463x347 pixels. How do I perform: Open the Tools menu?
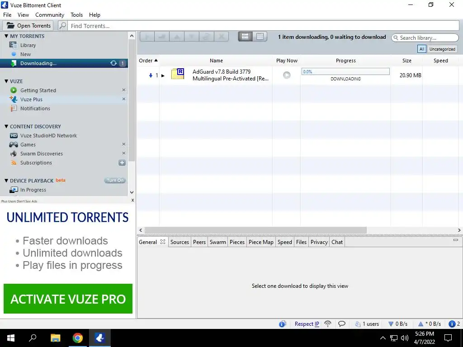pyautogui.click(x=76, y=15)
